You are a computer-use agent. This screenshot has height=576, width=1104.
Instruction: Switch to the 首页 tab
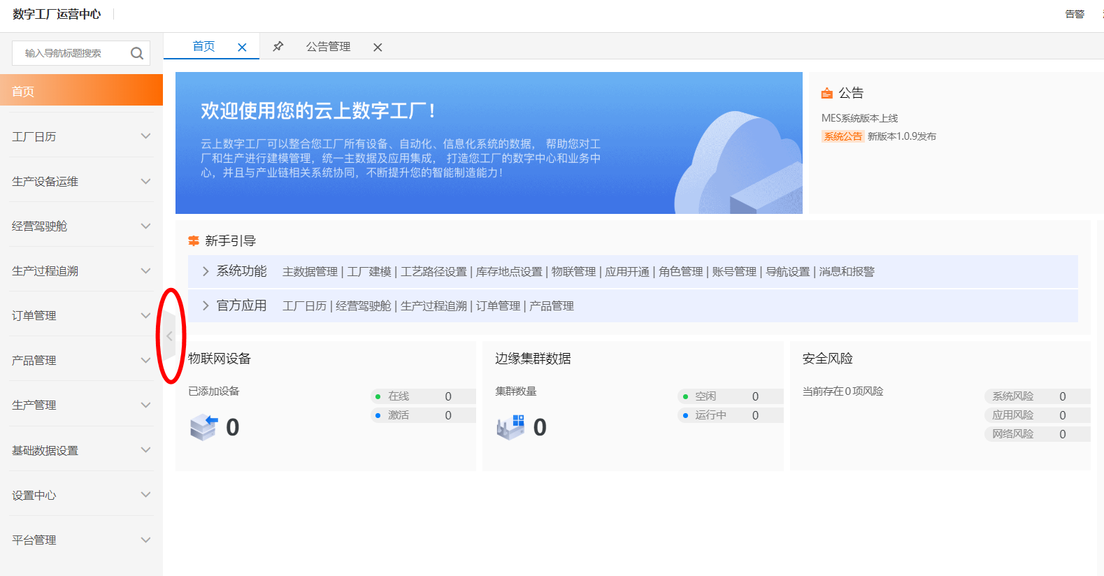[203, 46]
